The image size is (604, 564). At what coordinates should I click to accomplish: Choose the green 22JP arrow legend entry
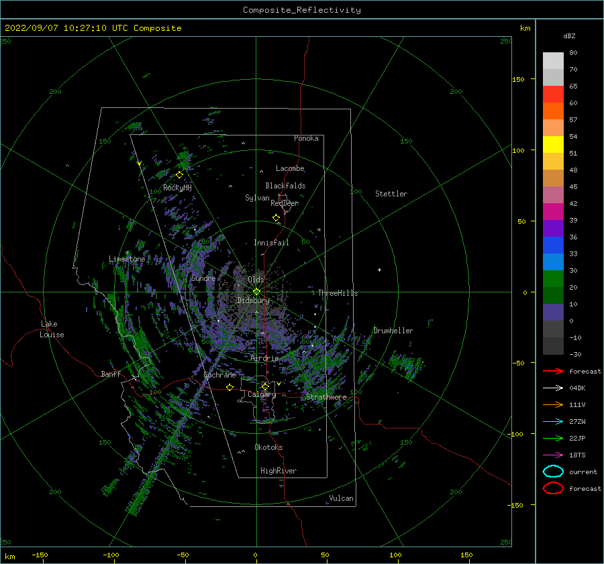coord(553,438)
